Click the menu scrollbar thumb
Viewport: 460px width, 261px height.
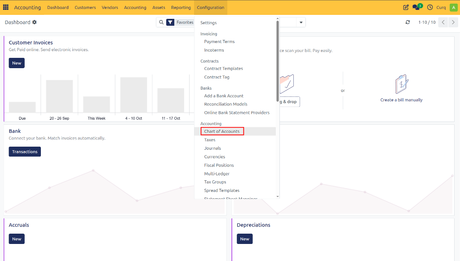click(x=278, y=61)
